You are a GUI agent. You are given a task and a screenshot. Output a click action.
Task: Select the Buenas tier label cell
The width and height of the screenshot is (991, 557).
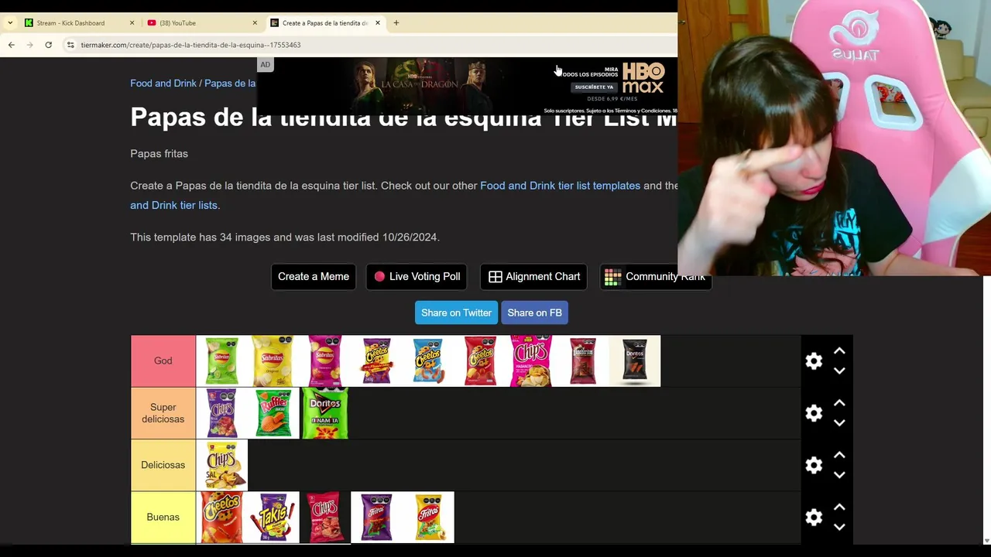pyautogui.click(x=163, y=517)
